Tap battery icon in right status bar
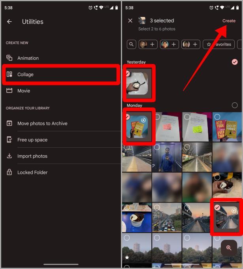 pos(237,8)
